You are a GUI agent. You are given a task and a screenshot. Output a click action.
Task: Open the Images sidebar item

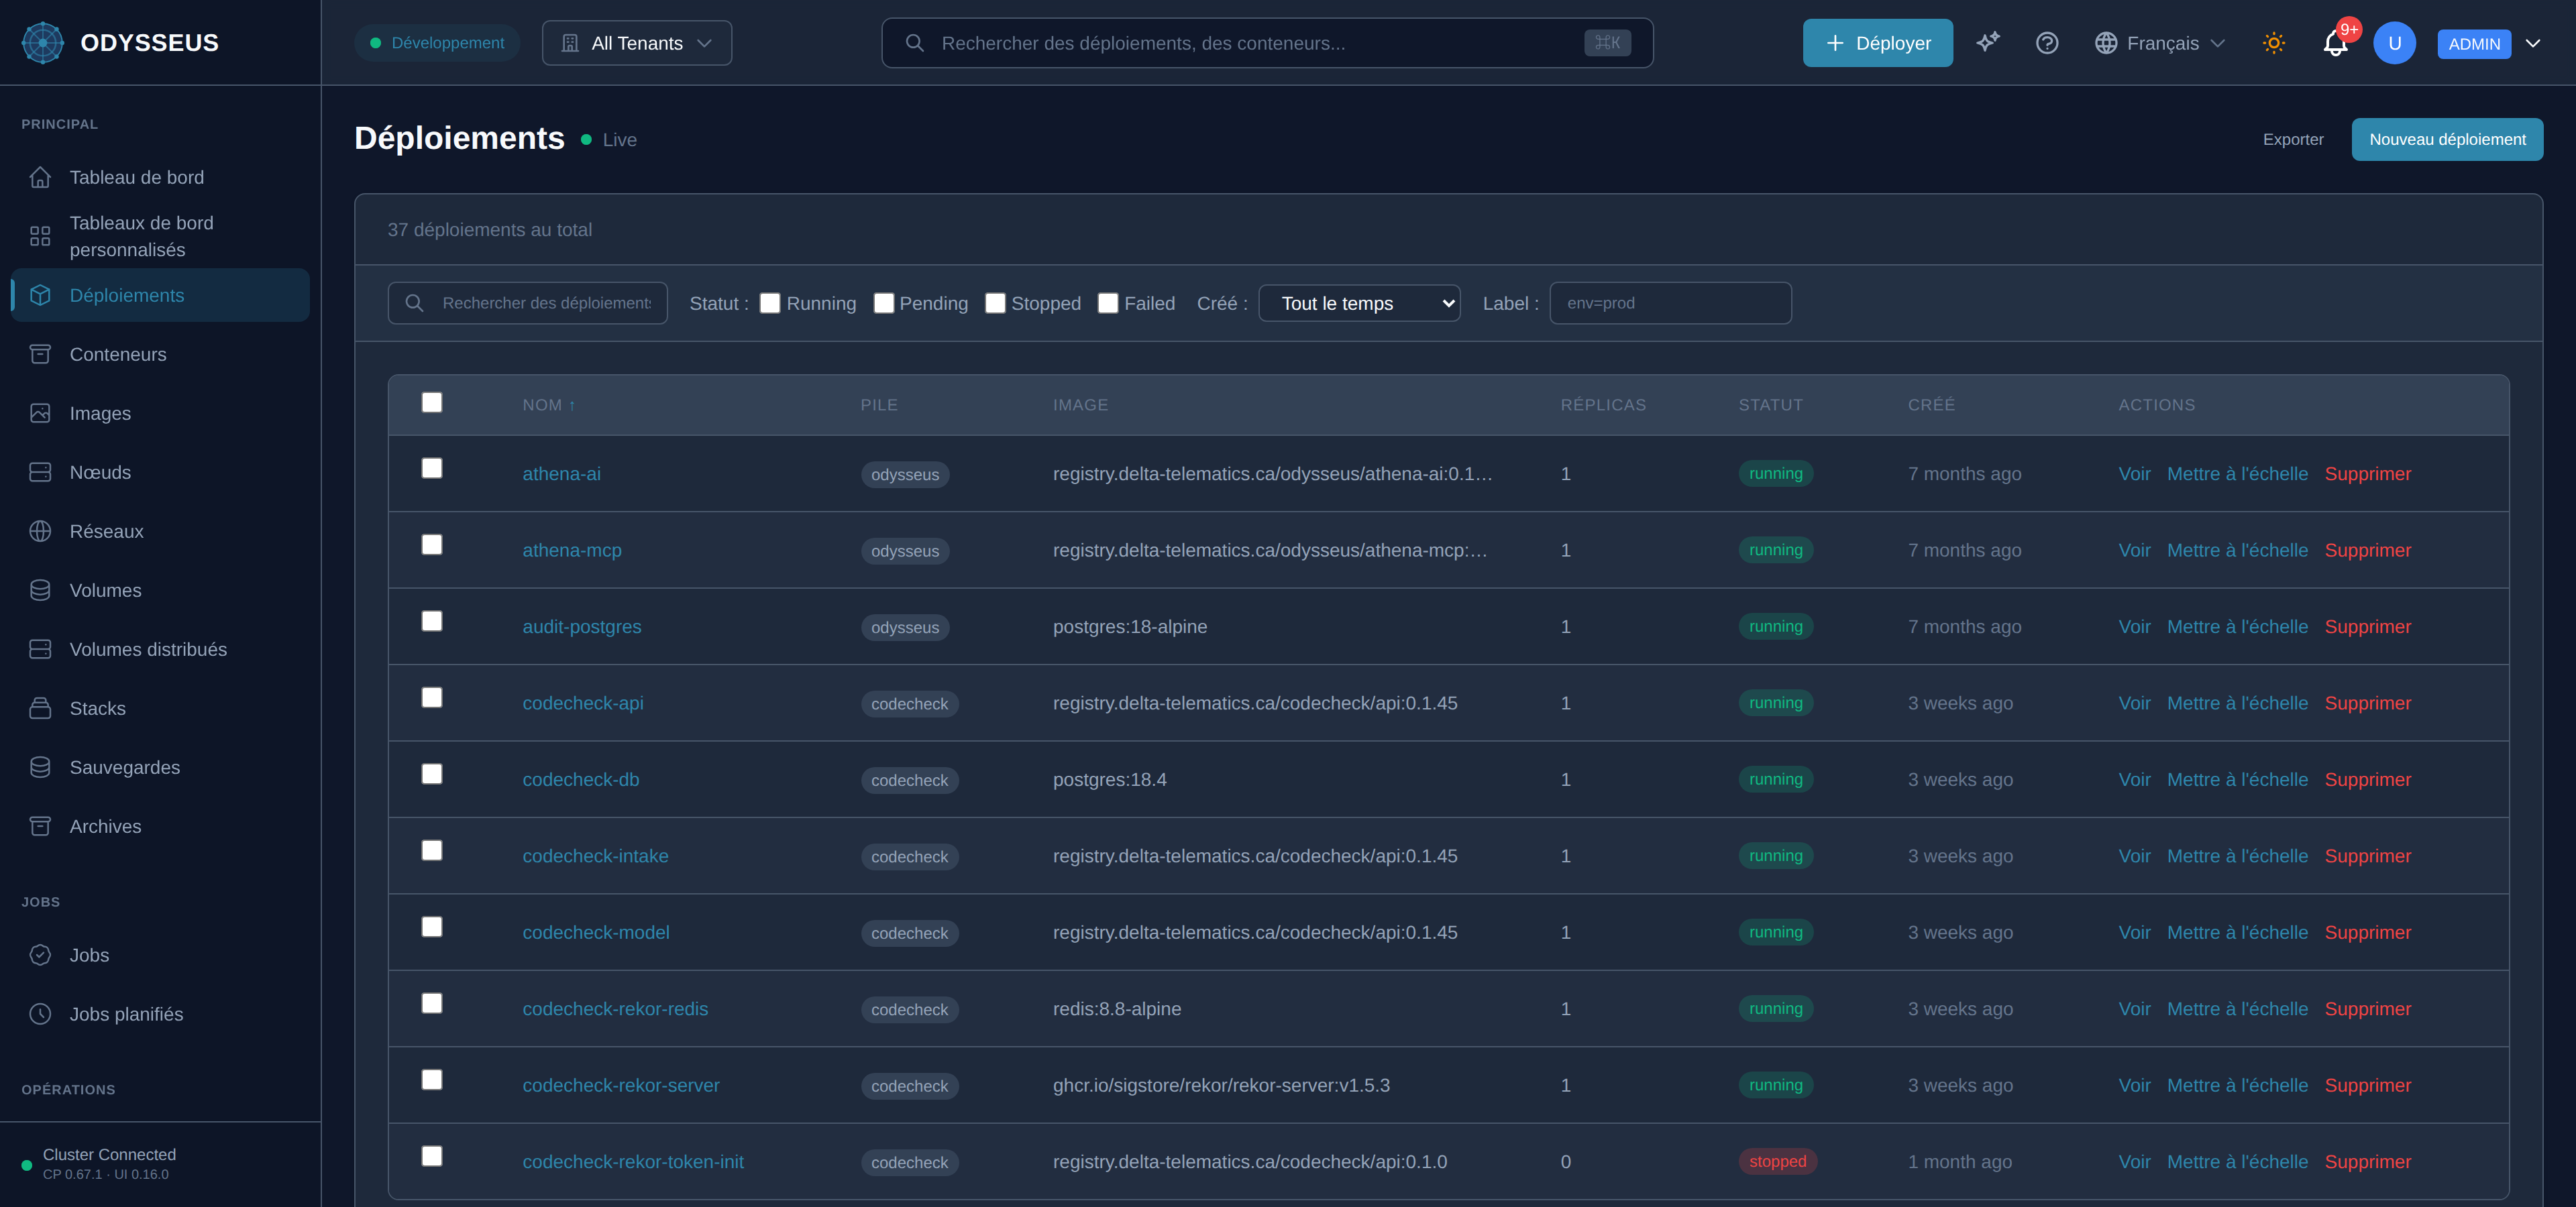[x=160, y=414]
